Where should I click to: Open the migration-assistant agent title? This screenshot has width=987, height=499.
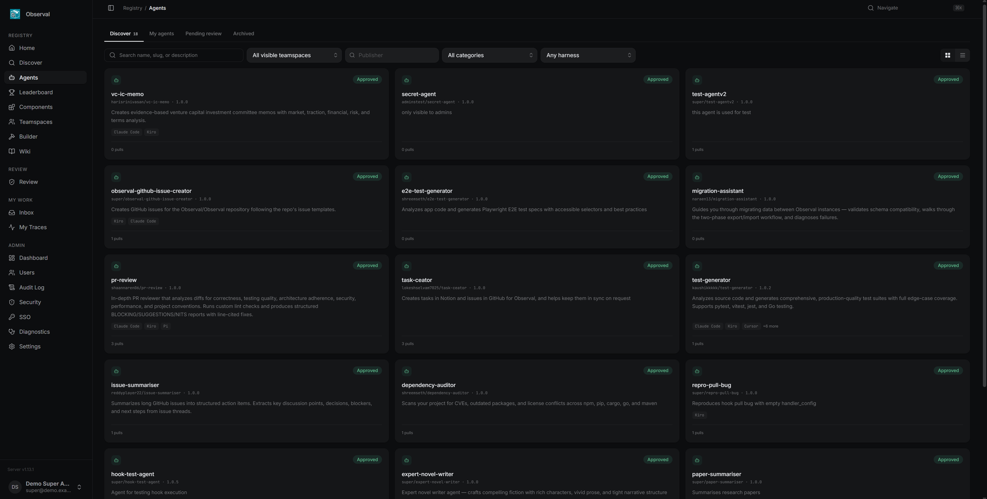tap(718, 191)
